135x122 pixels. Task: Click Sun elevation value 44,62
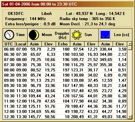[x=92, y=101]
